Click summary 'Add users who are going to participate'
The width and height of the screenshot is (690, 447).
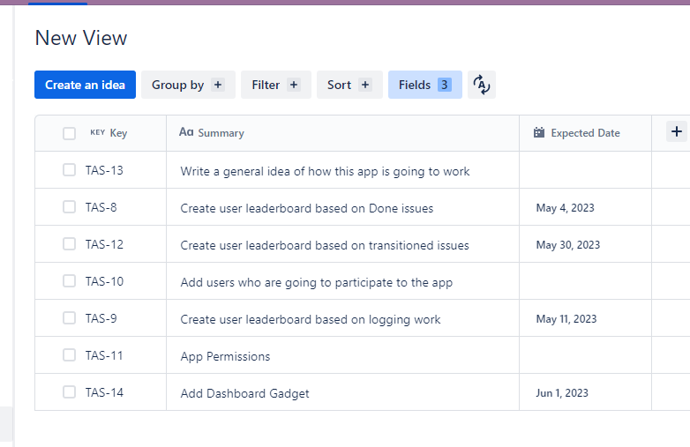317,282
